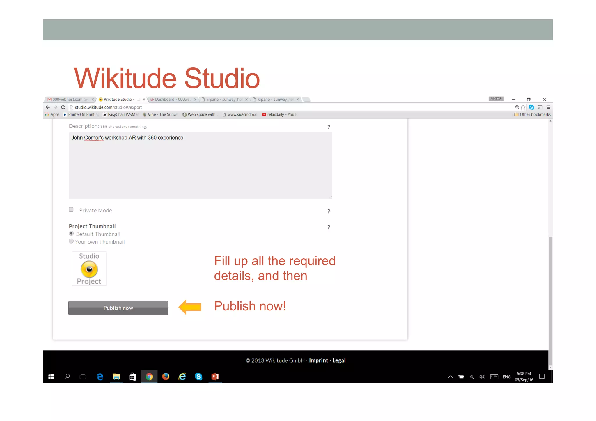Open the Windows Start menu
The image size is (596, 421).
tap(51, 376)
